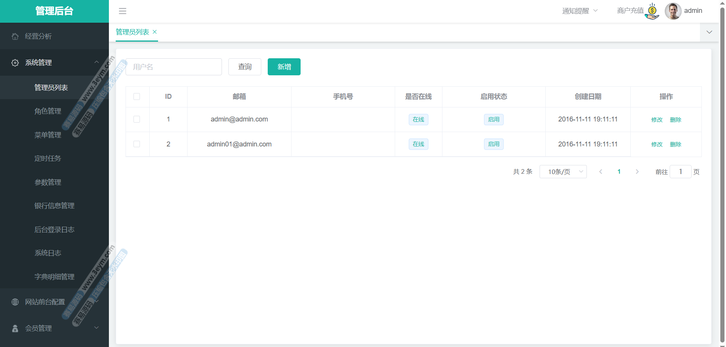This screenshot has height=347, width=726.
Task: Click the gear icon beside 系统管理
Action: click(15, 63)
